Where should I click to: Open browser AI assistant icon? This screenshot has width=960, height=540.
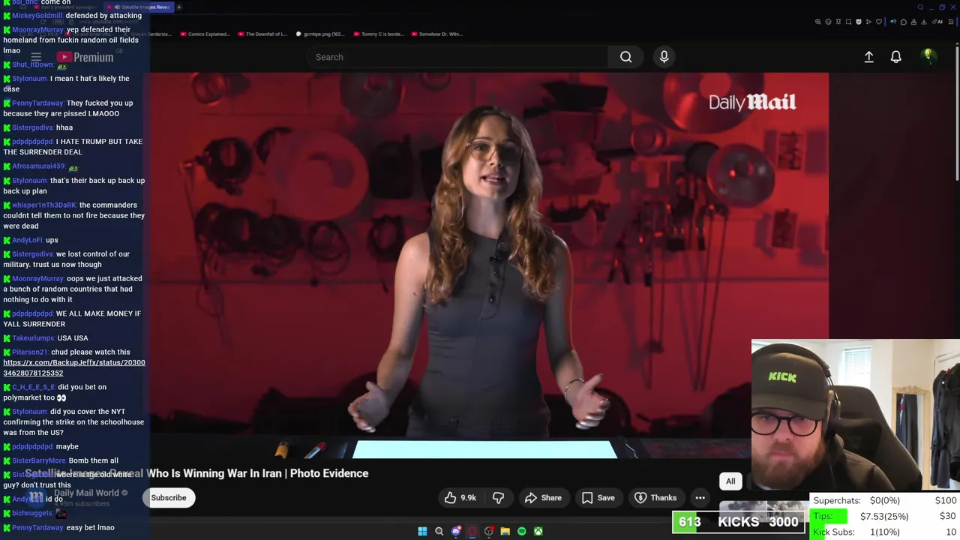tap(937, 22)
